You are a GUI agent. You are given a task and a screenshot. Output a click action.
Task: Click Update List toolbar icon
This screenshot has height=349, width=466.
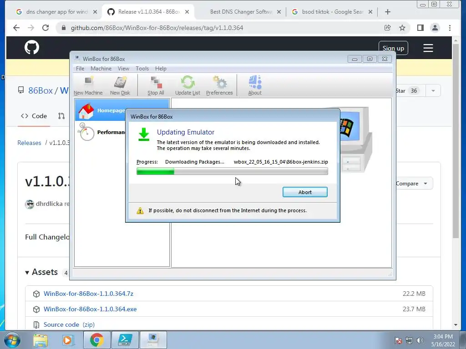point(187,85)
